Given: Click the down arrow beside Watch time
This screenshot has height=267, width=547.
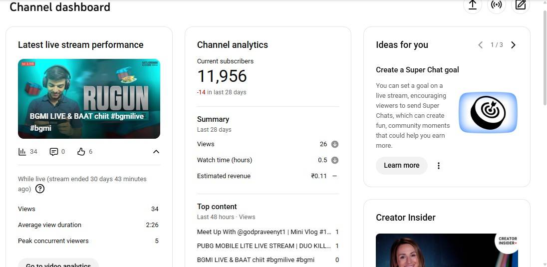Looking at the screenshot, I should pos(335,160).
